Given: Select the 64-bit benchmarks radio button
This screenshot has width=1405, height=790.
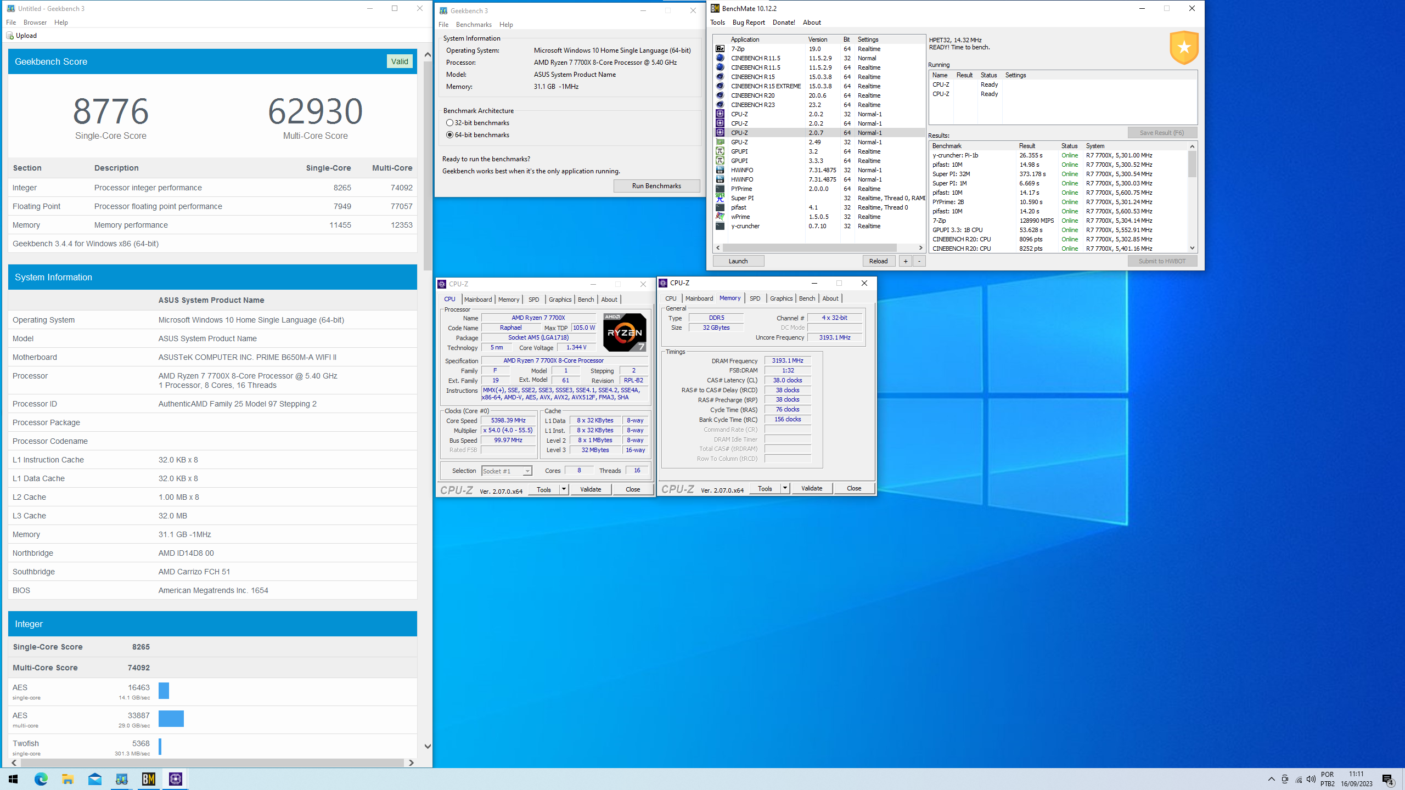Looking at the screenshot, I should tap(449, 135).
